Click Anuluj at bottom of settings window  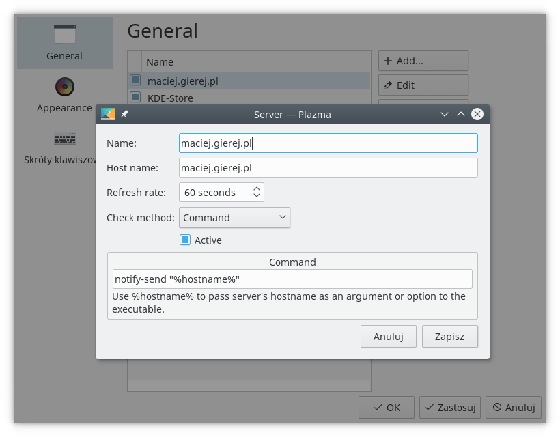514,408
